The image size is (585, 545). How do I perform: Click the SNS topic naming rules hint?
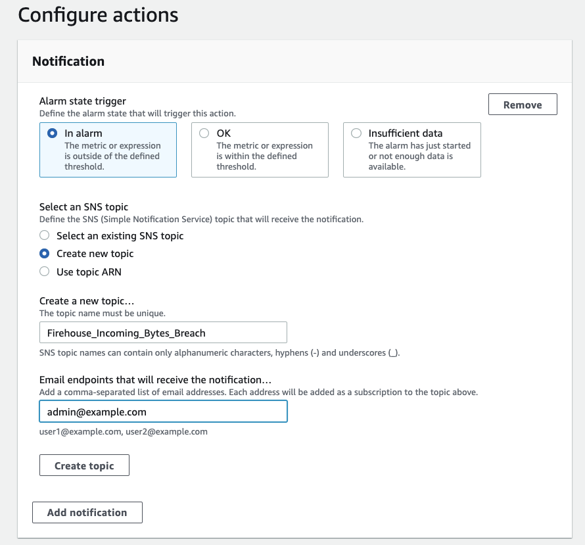pos(220,353)
